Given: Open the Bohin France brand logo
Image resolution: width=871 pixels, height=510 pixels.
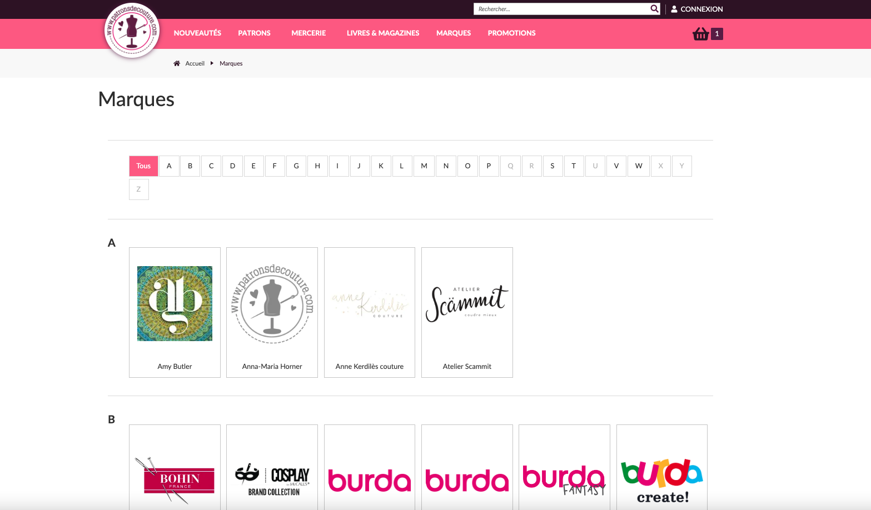Looking at the screenshot, I should pyautogui.click(x=175, y=481).
